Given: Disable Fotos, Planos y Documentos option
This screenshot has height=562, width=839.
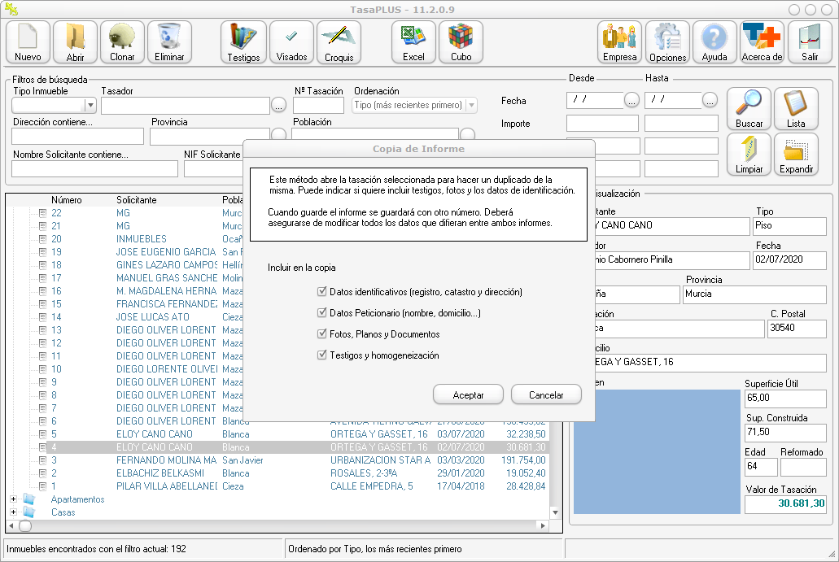Looking at the screenshot, I should pyautogui.click(x=322, y=333).
